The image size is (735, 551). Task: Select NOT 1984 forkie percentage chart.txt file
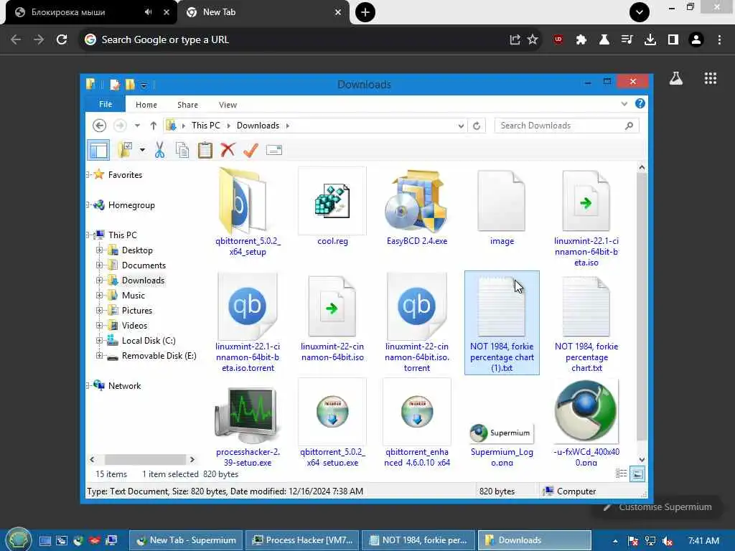586,323
